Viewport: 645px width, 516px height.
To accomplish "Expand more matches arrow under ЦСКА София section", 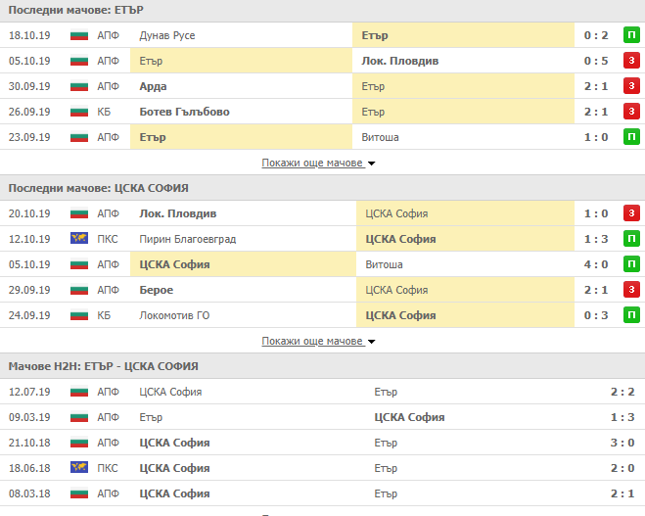I will 372,342.
